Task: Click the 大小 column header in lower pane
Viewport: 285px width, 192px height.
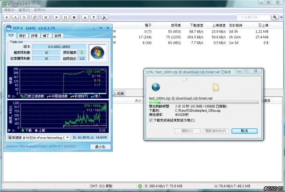Action: click(138, 101)
